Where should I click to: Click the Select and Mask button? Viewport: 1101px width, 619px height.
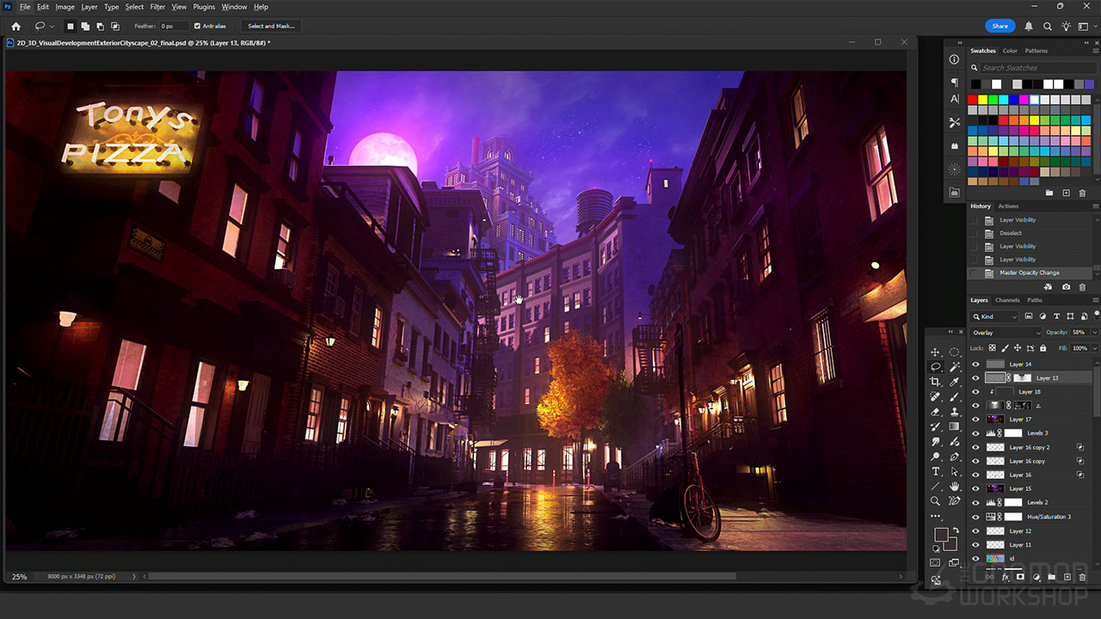(x=271, y=26)
